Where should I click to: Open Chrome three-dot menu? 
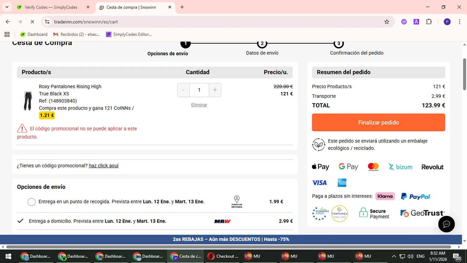(460, 22)
